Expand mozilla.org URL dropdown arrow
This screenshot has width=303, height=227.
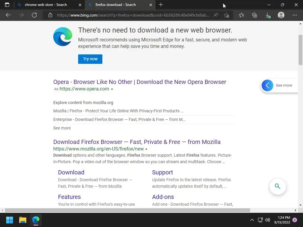(x=146, y=149)
